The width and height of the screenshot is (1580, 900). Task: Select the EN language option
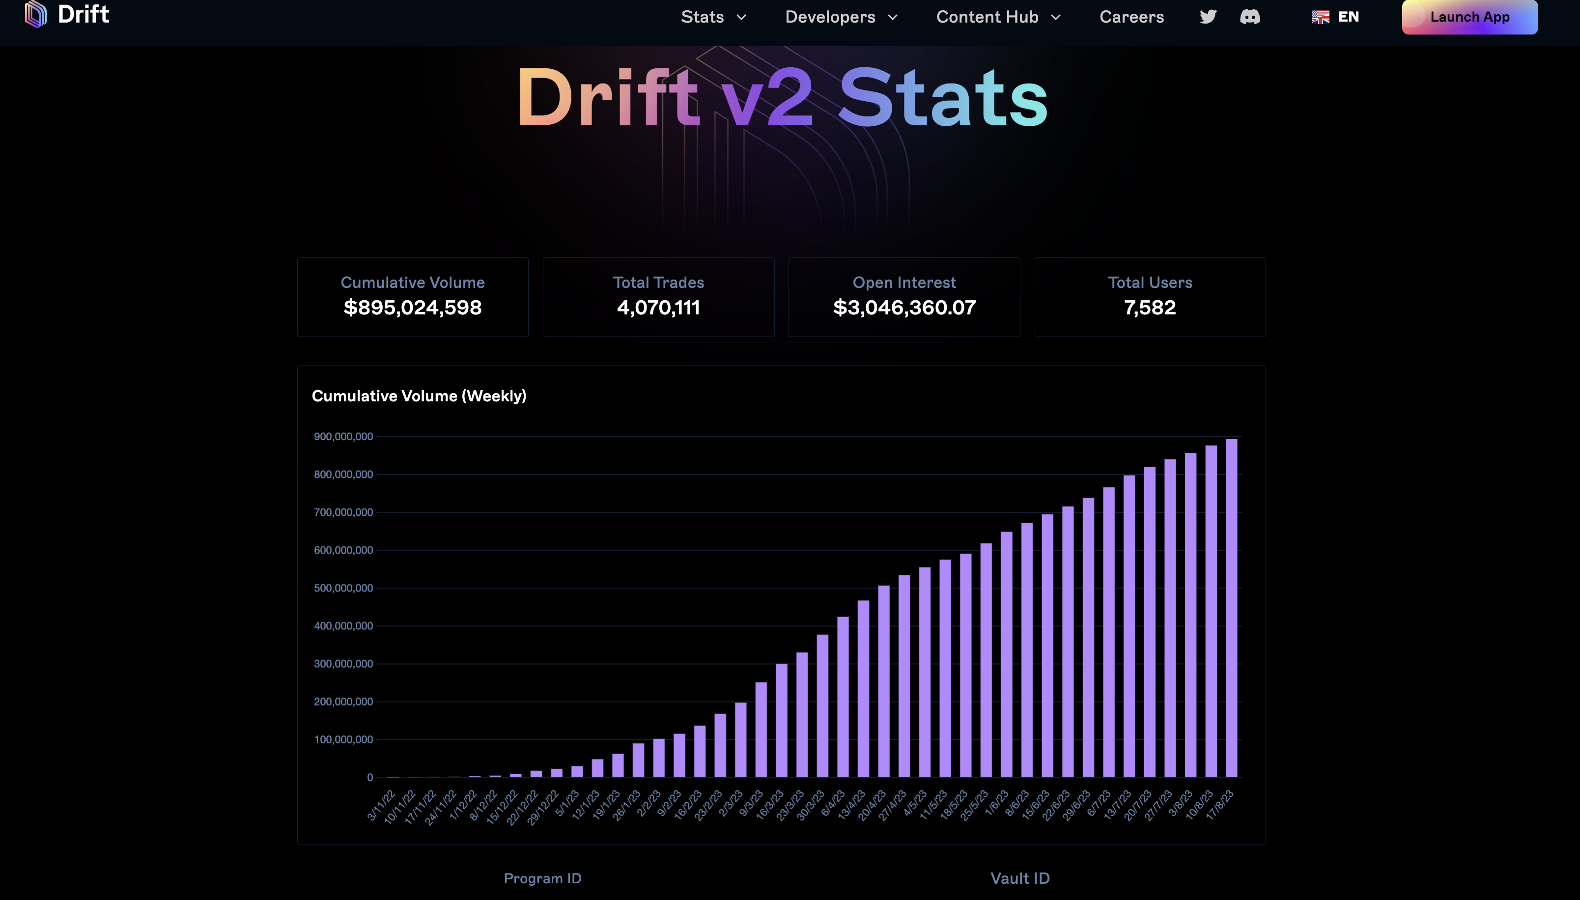(1348, 17)
